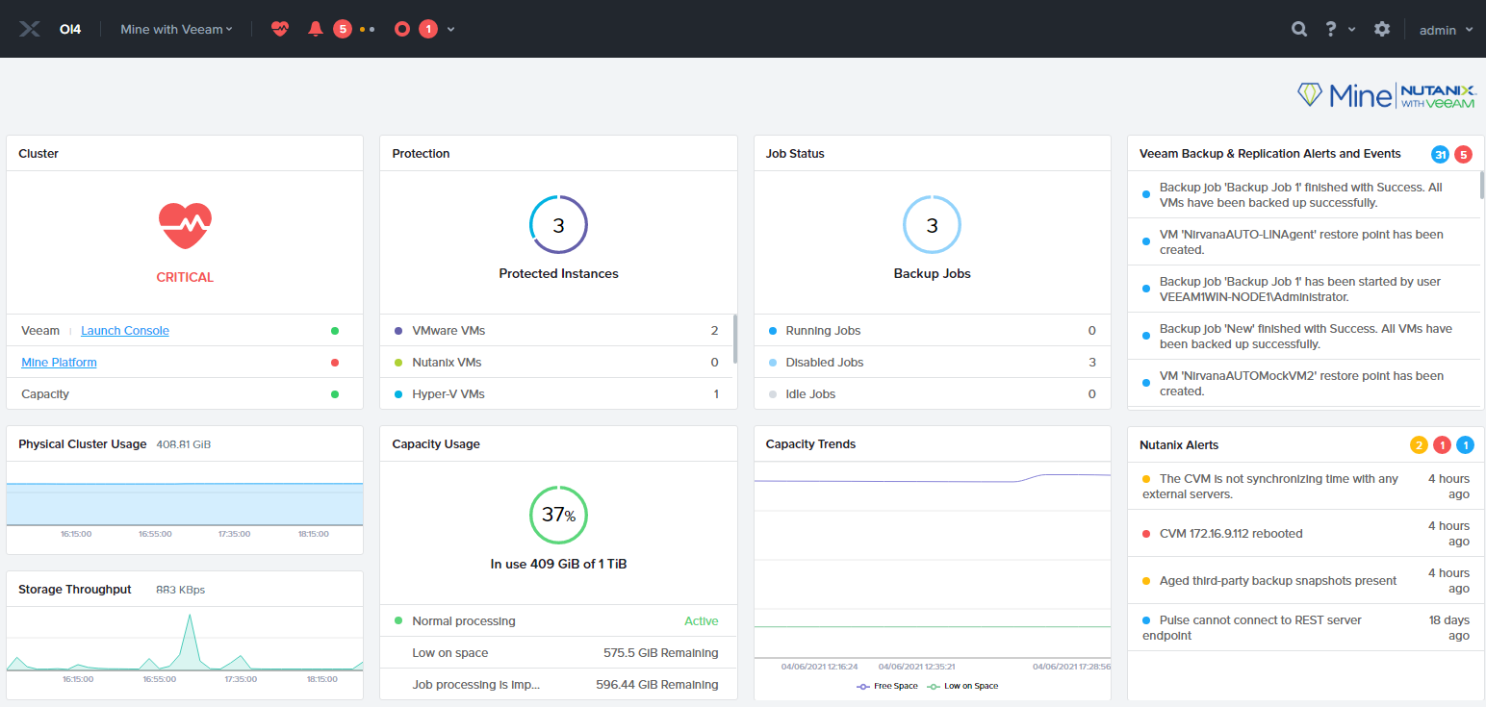Select the Low on space row

point(558,653)
